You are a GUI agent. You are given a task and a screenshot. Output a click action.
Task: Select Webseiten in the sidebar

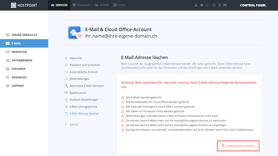(x=24, y=52)
